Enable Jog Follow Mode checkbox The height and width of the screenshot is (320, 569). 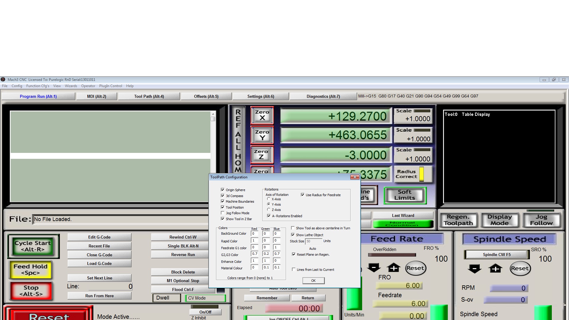(x=223, y=213)
